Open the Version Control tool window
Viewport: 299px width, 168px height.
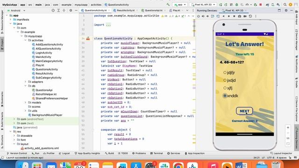pyautogui.click(x=17, y=154)
